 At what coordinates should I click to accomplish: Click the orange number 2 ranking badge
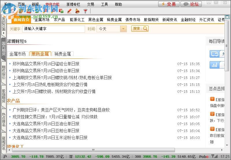pyautogui.click(x=212, y=114)
